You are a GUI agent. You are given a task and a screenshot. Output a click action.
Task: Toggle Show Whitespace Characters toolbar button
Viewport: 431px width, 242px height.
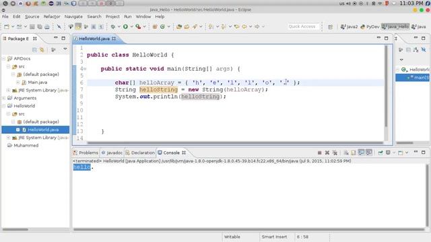coord(101,27)
